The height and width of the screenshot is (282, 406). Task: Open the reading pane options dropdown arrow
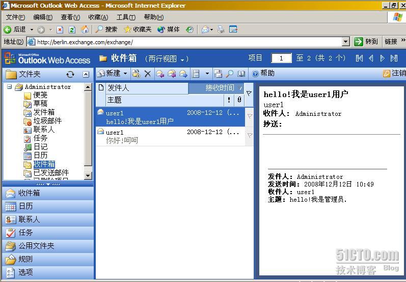[x=207, y=74]
